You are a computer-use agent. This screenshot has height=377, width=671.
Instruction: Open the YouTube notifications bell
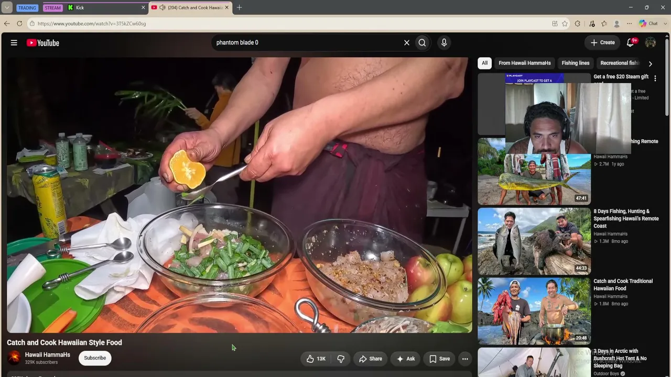[631, 42]
